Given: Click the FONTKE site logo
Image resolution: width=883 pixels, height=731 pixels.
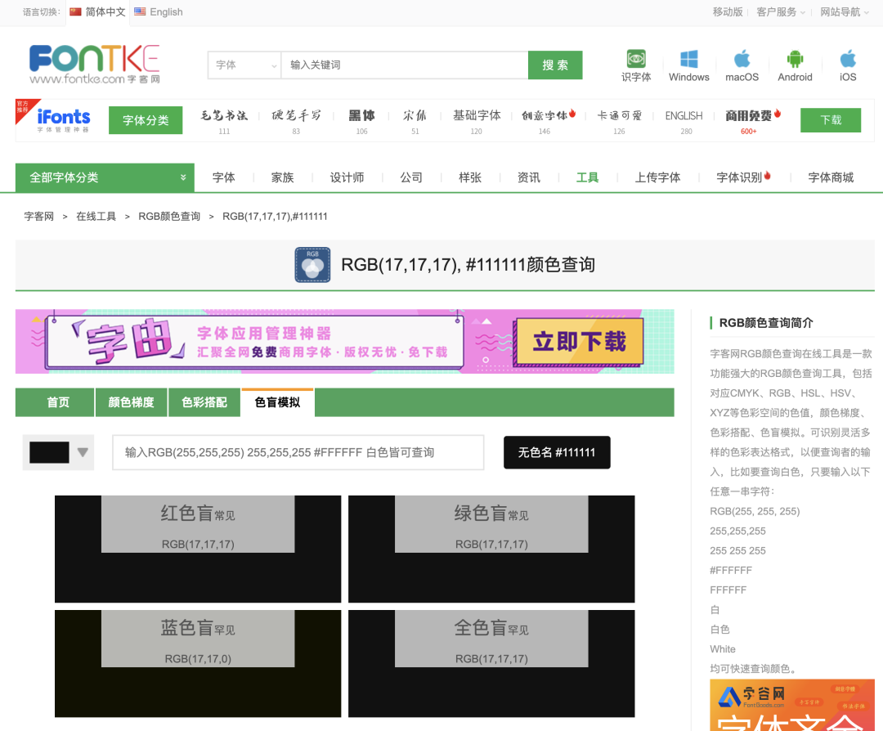Looking at the screenshot, I should coord(95,65).
